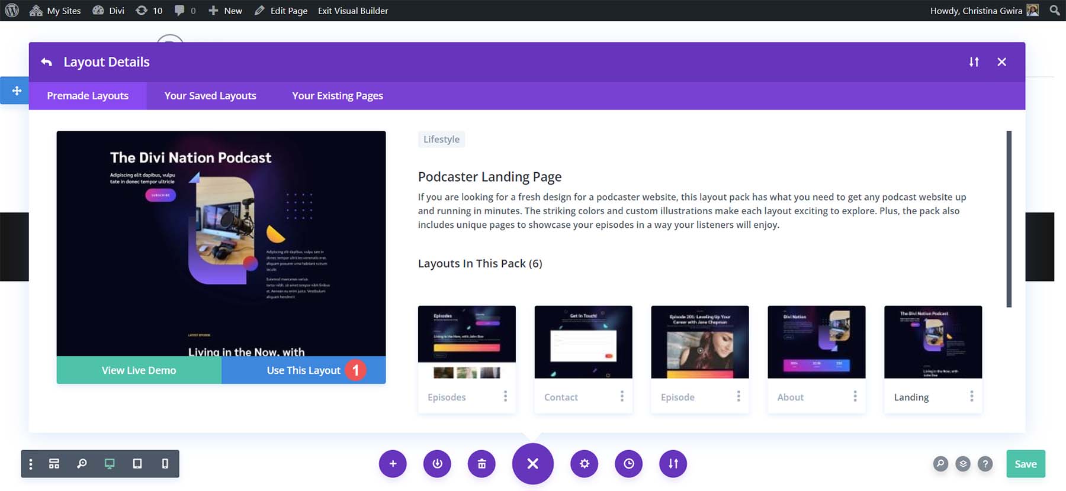This screenshot has width=1066, height=491.
Task: Click the trash icon to clear layout
Action: (x=481, y=464)
